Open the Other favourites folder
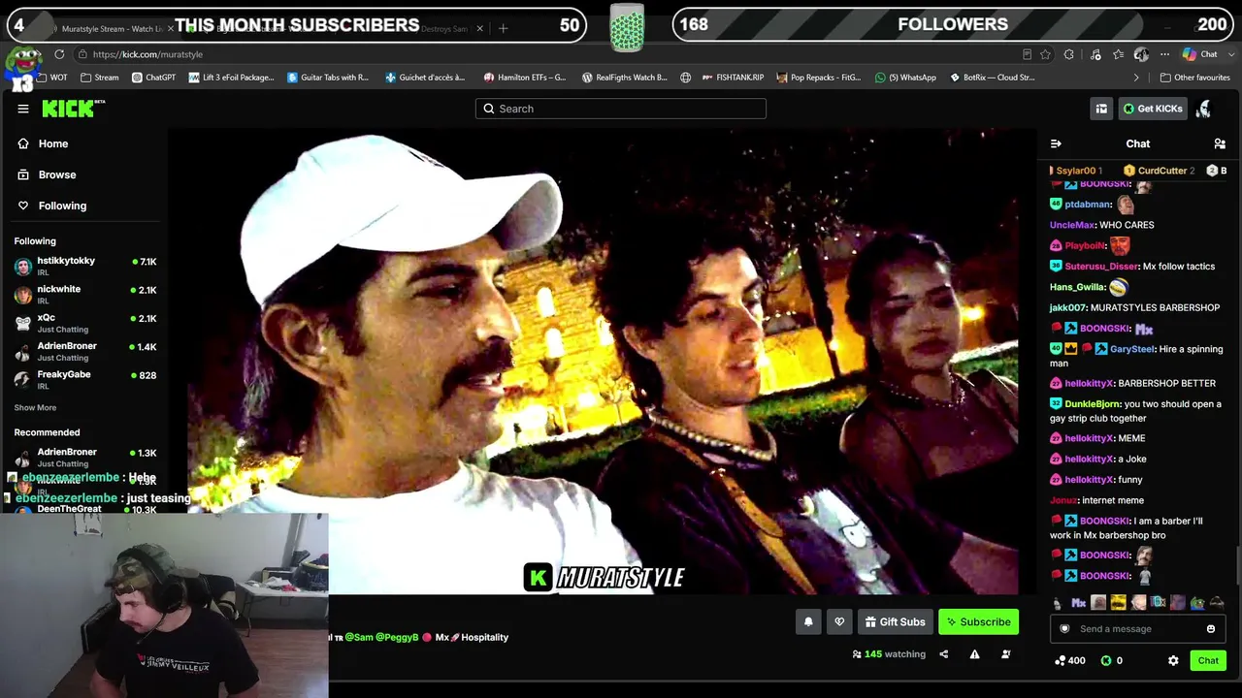 pyautogui.click(x=1194, y=78)
